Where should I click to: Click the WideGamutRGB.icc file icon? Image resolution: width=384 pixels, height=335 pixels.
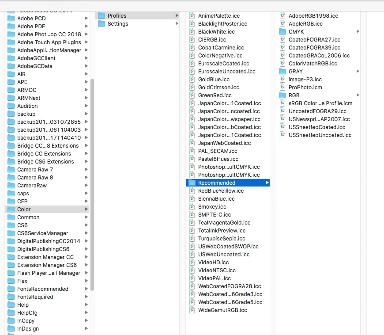click(192, 310)
